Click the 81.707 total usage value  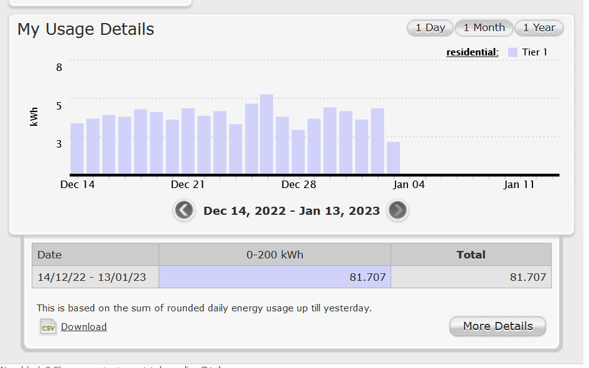click(x=529, y=276)
